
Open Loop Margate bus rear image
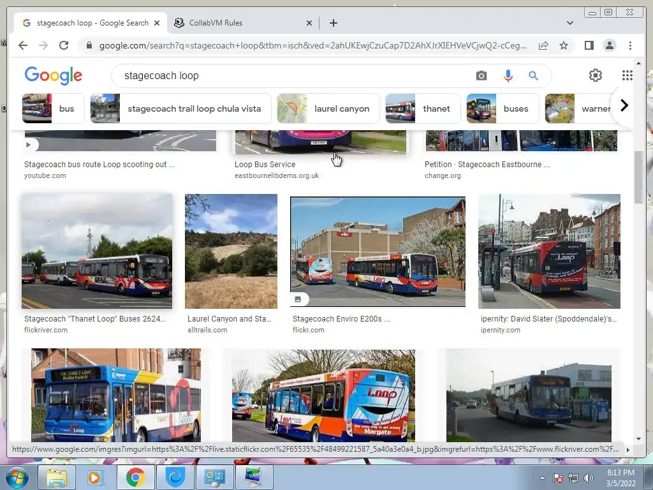(x=323, y=396)
